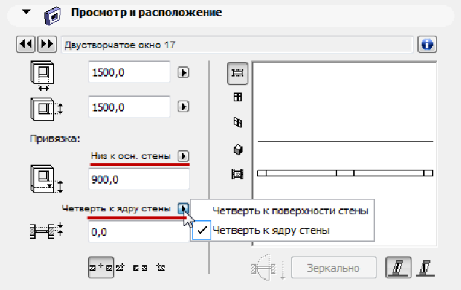This screenshot has height=290, width=461.
Task: Select the floor plan preview icon
Action: click(237, 73)
